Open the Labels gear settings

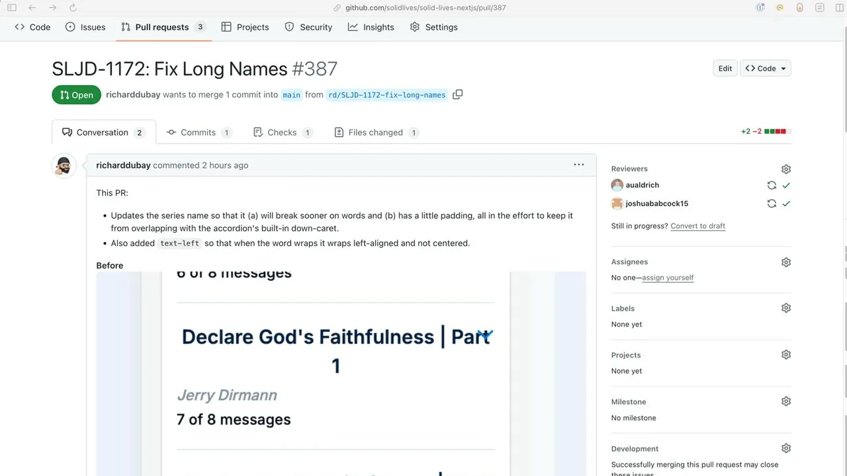(786, 308)
